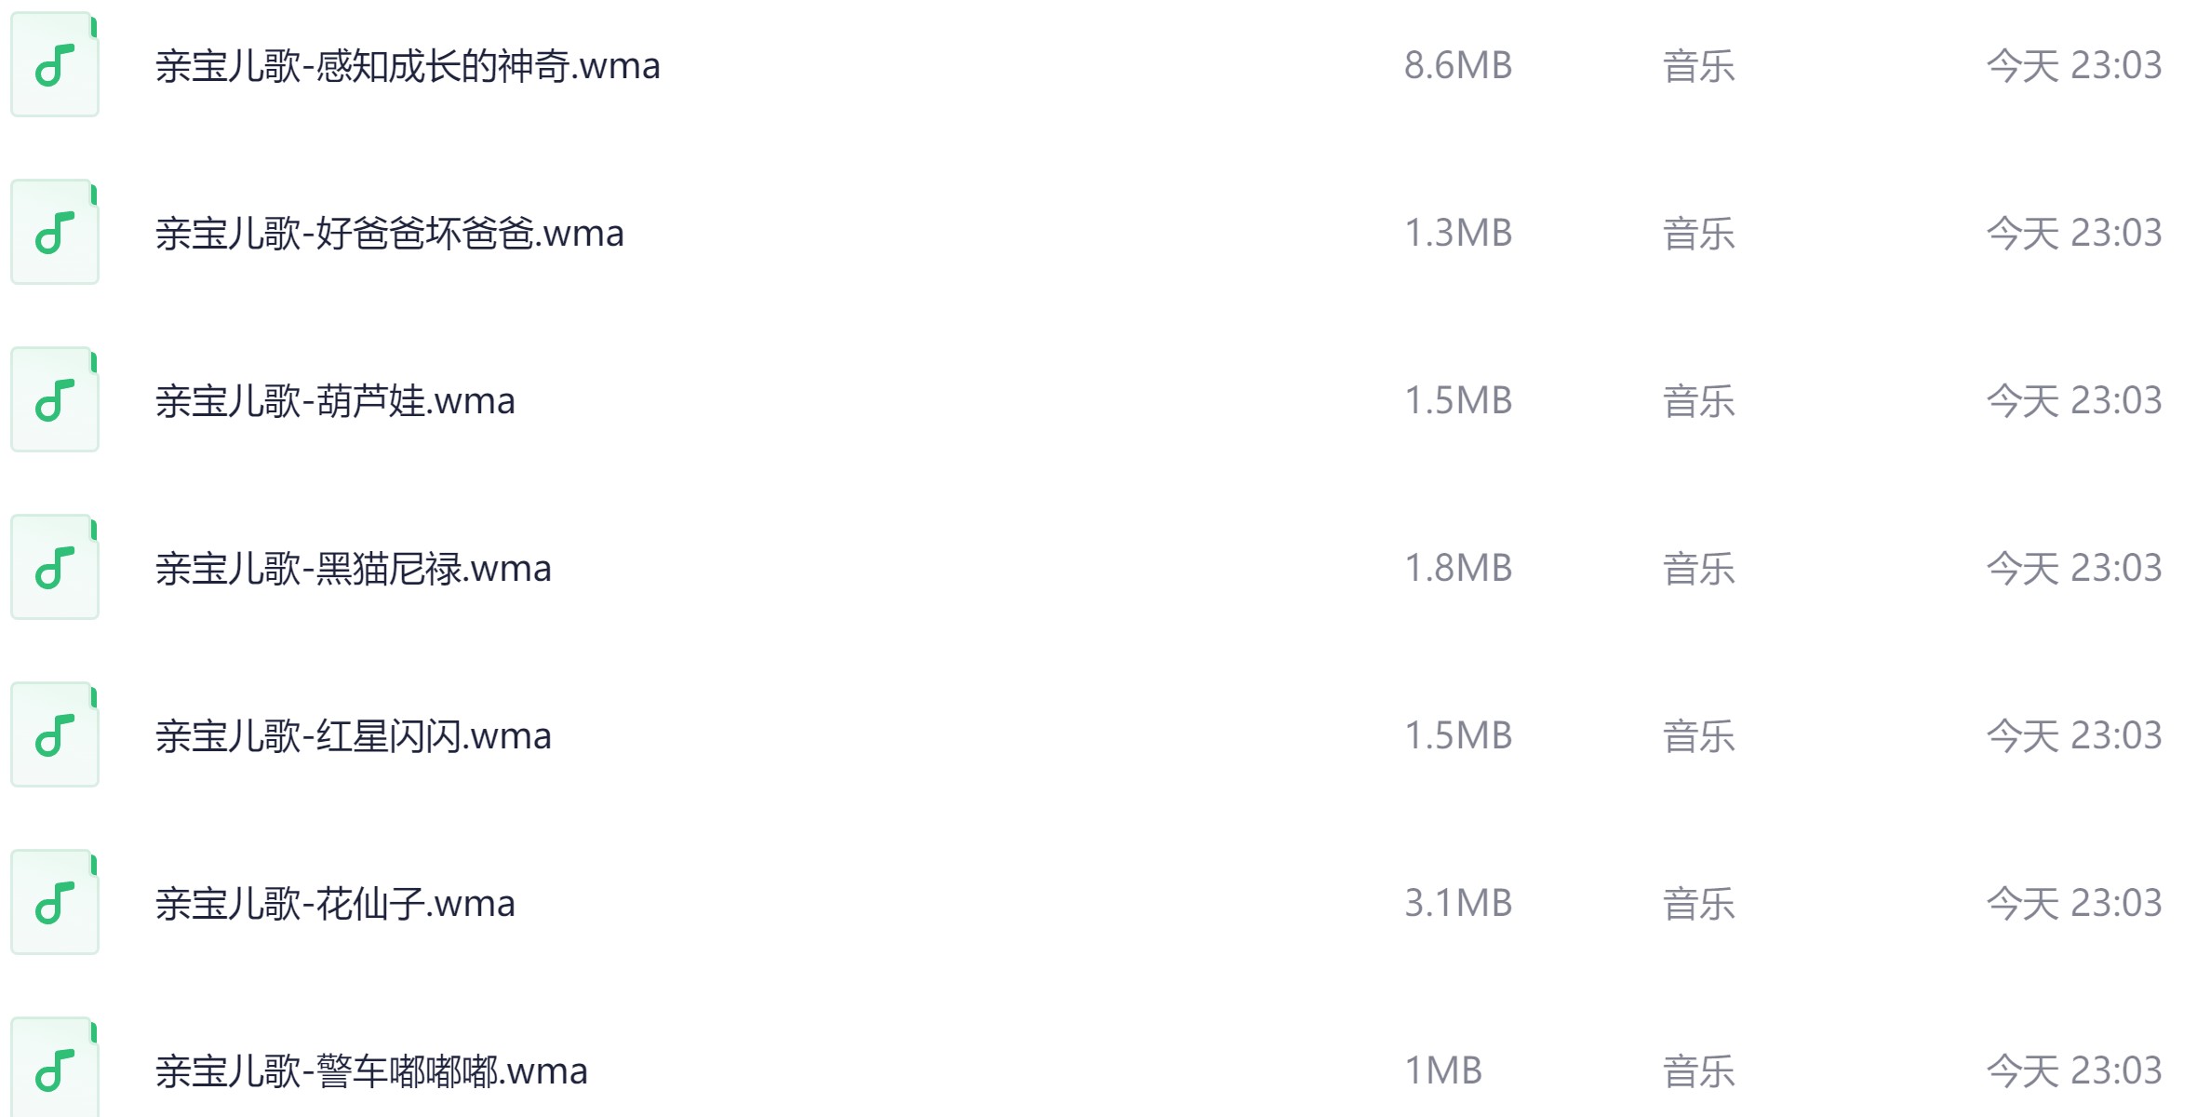Click the 音乐 label on the 葫芦娃 row

pos(1697,399)
